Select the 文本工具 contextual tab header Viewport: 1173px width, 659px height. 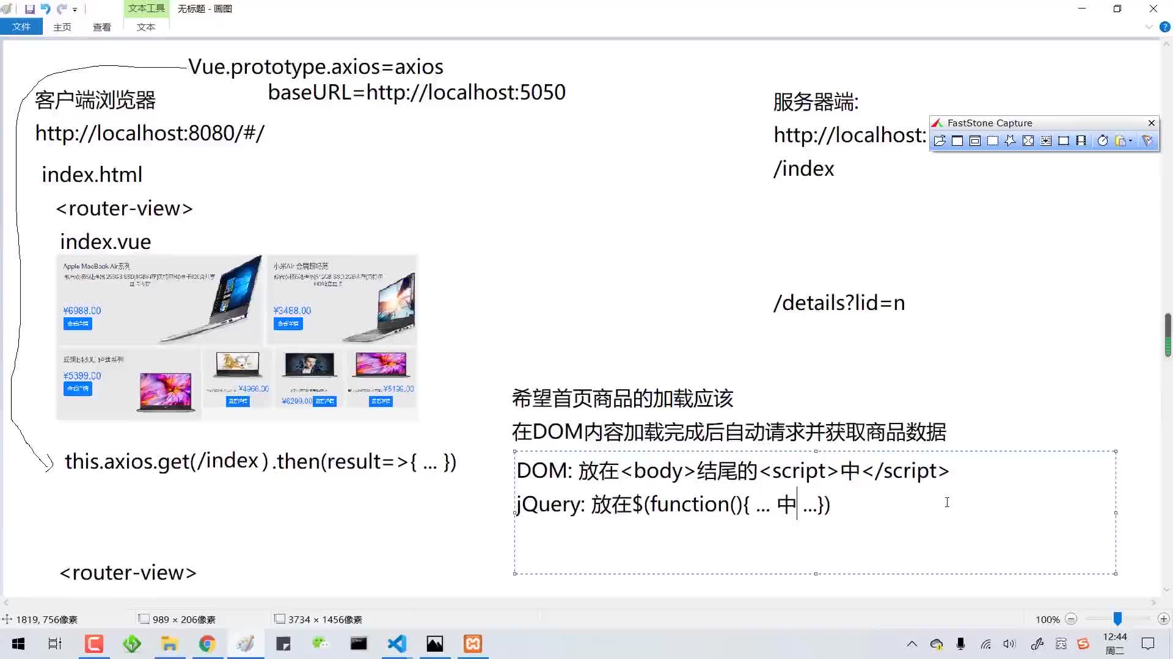146,9
